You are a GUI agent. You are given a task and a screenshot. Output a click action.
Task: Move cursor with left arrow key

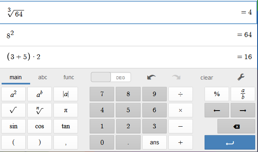click(x=217, y=110)
